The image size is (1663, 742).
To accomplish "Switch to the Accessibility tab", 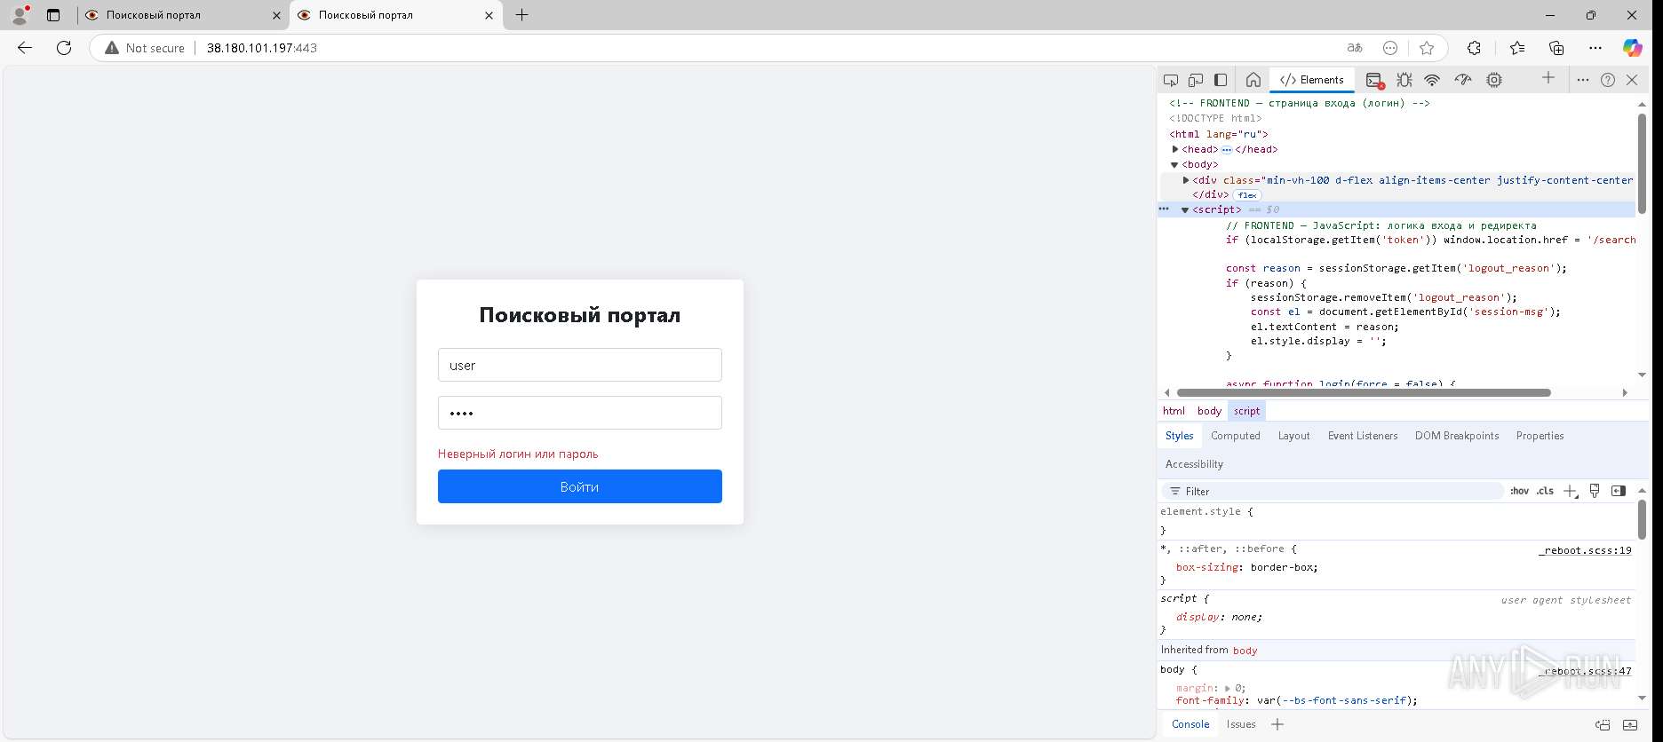I will tap(1194, 464).
